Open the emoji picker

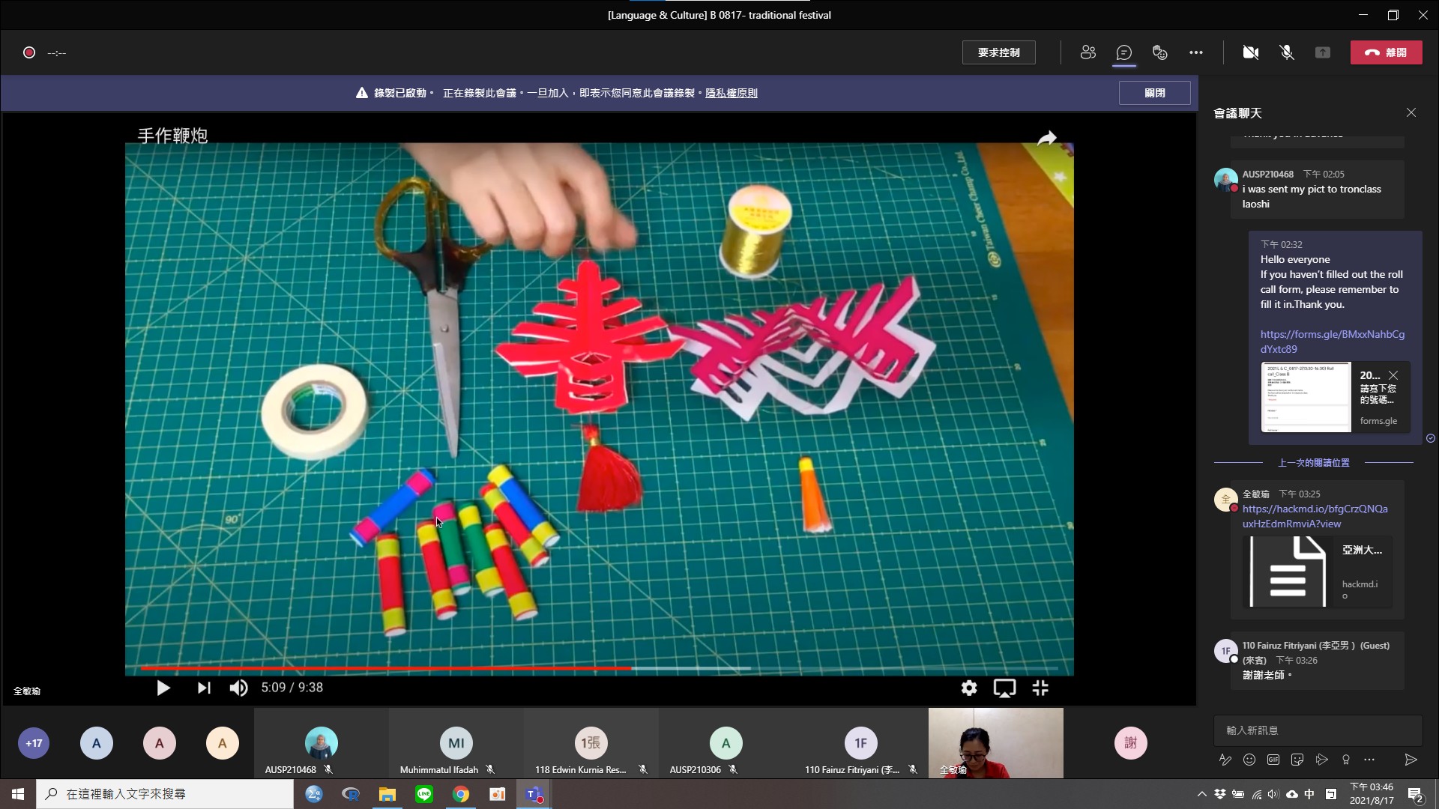tap(1249, 760)
